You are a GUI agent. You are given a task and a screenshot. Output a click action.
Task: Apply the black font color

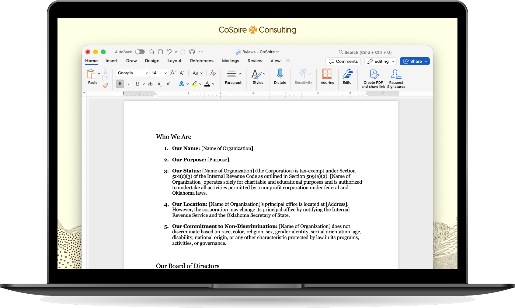click(207, 84)
